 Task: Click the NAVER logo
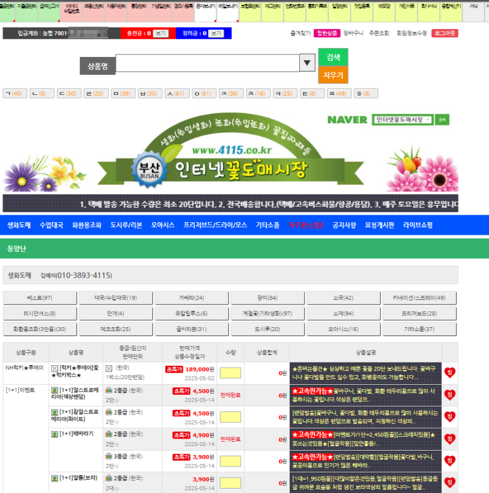347,120
